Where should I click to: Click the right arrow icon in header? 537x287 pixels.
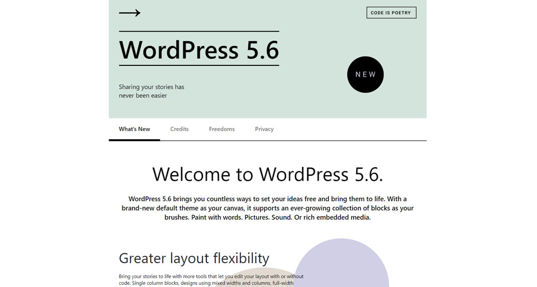pos(130,13)
